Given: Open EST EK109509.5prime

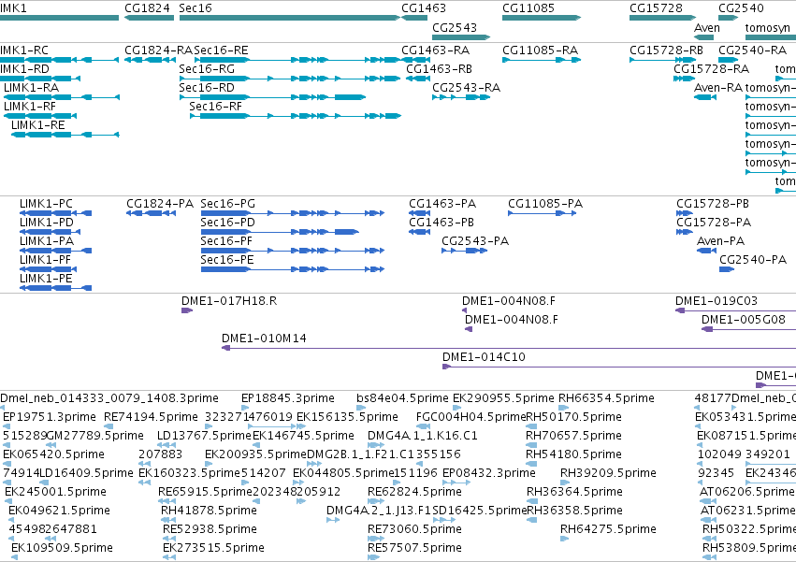Looking at the screenshot, I should (x=62, y=548).
